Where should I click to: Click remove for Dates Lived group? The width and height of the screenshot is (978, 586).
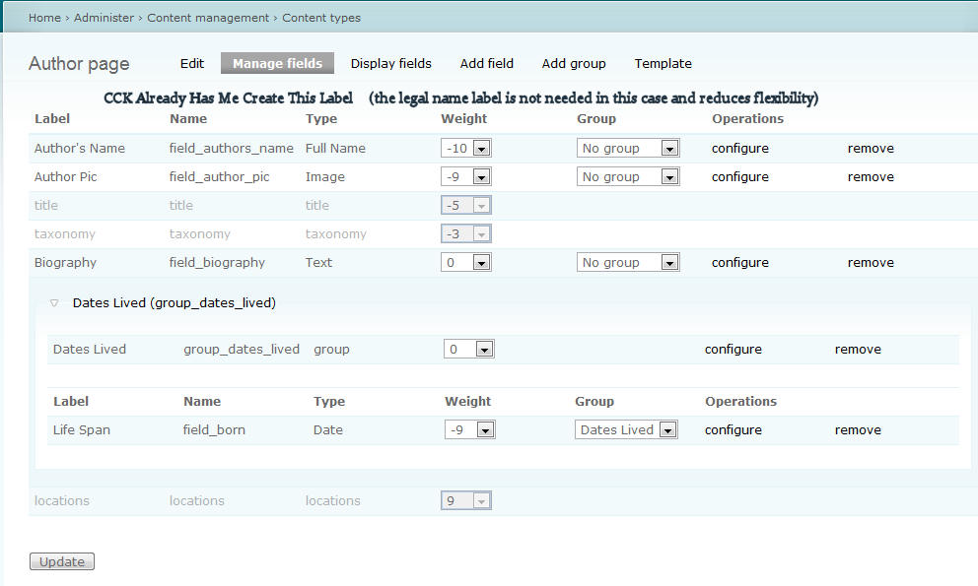[x=858, y=349]
